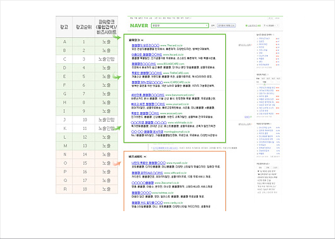
Task: Open the search box autocomplete dropdown arrow
Action: tap(207, 25)
